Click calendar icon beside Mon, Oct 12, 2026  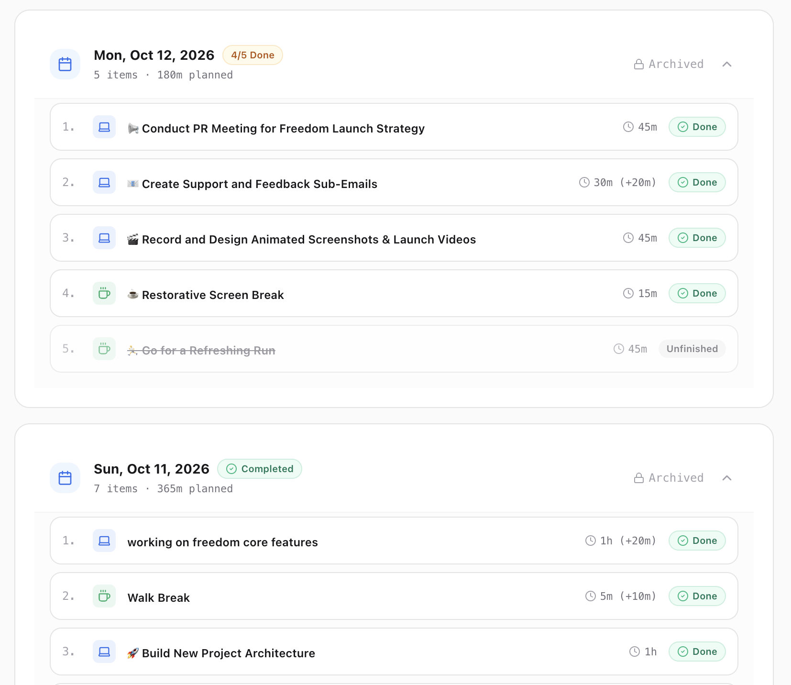pos(65,64)
